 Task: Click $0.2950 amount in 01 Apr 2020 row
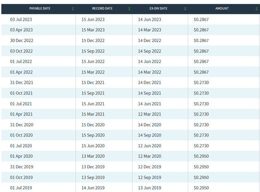click(201, 156)
